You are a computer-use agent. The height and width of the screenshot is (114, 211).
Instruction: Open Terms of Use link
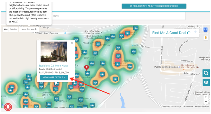coord(188,106)
